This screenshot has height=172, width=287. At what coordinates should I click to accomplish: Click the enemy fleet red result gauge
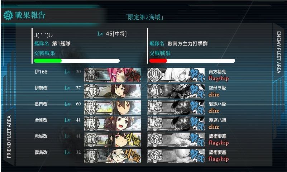coord(192,61)
